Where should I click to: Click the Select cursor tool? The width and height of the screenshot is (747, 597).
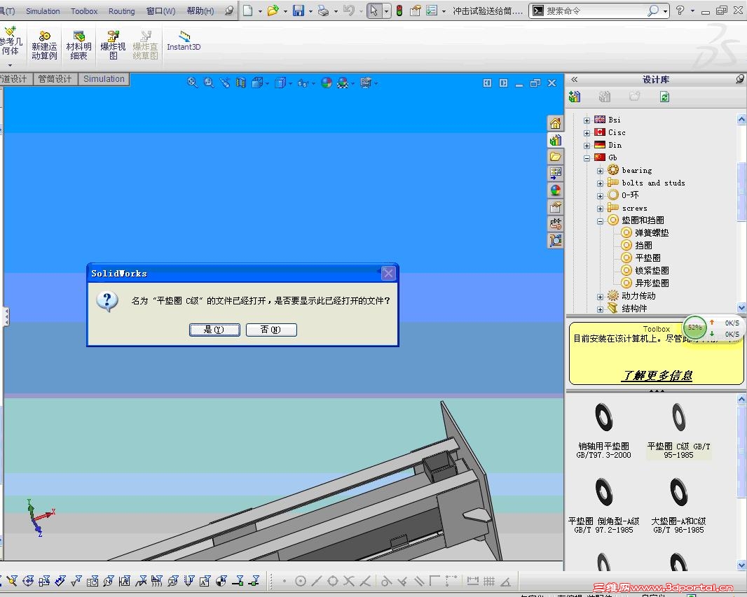click(374, 10)
